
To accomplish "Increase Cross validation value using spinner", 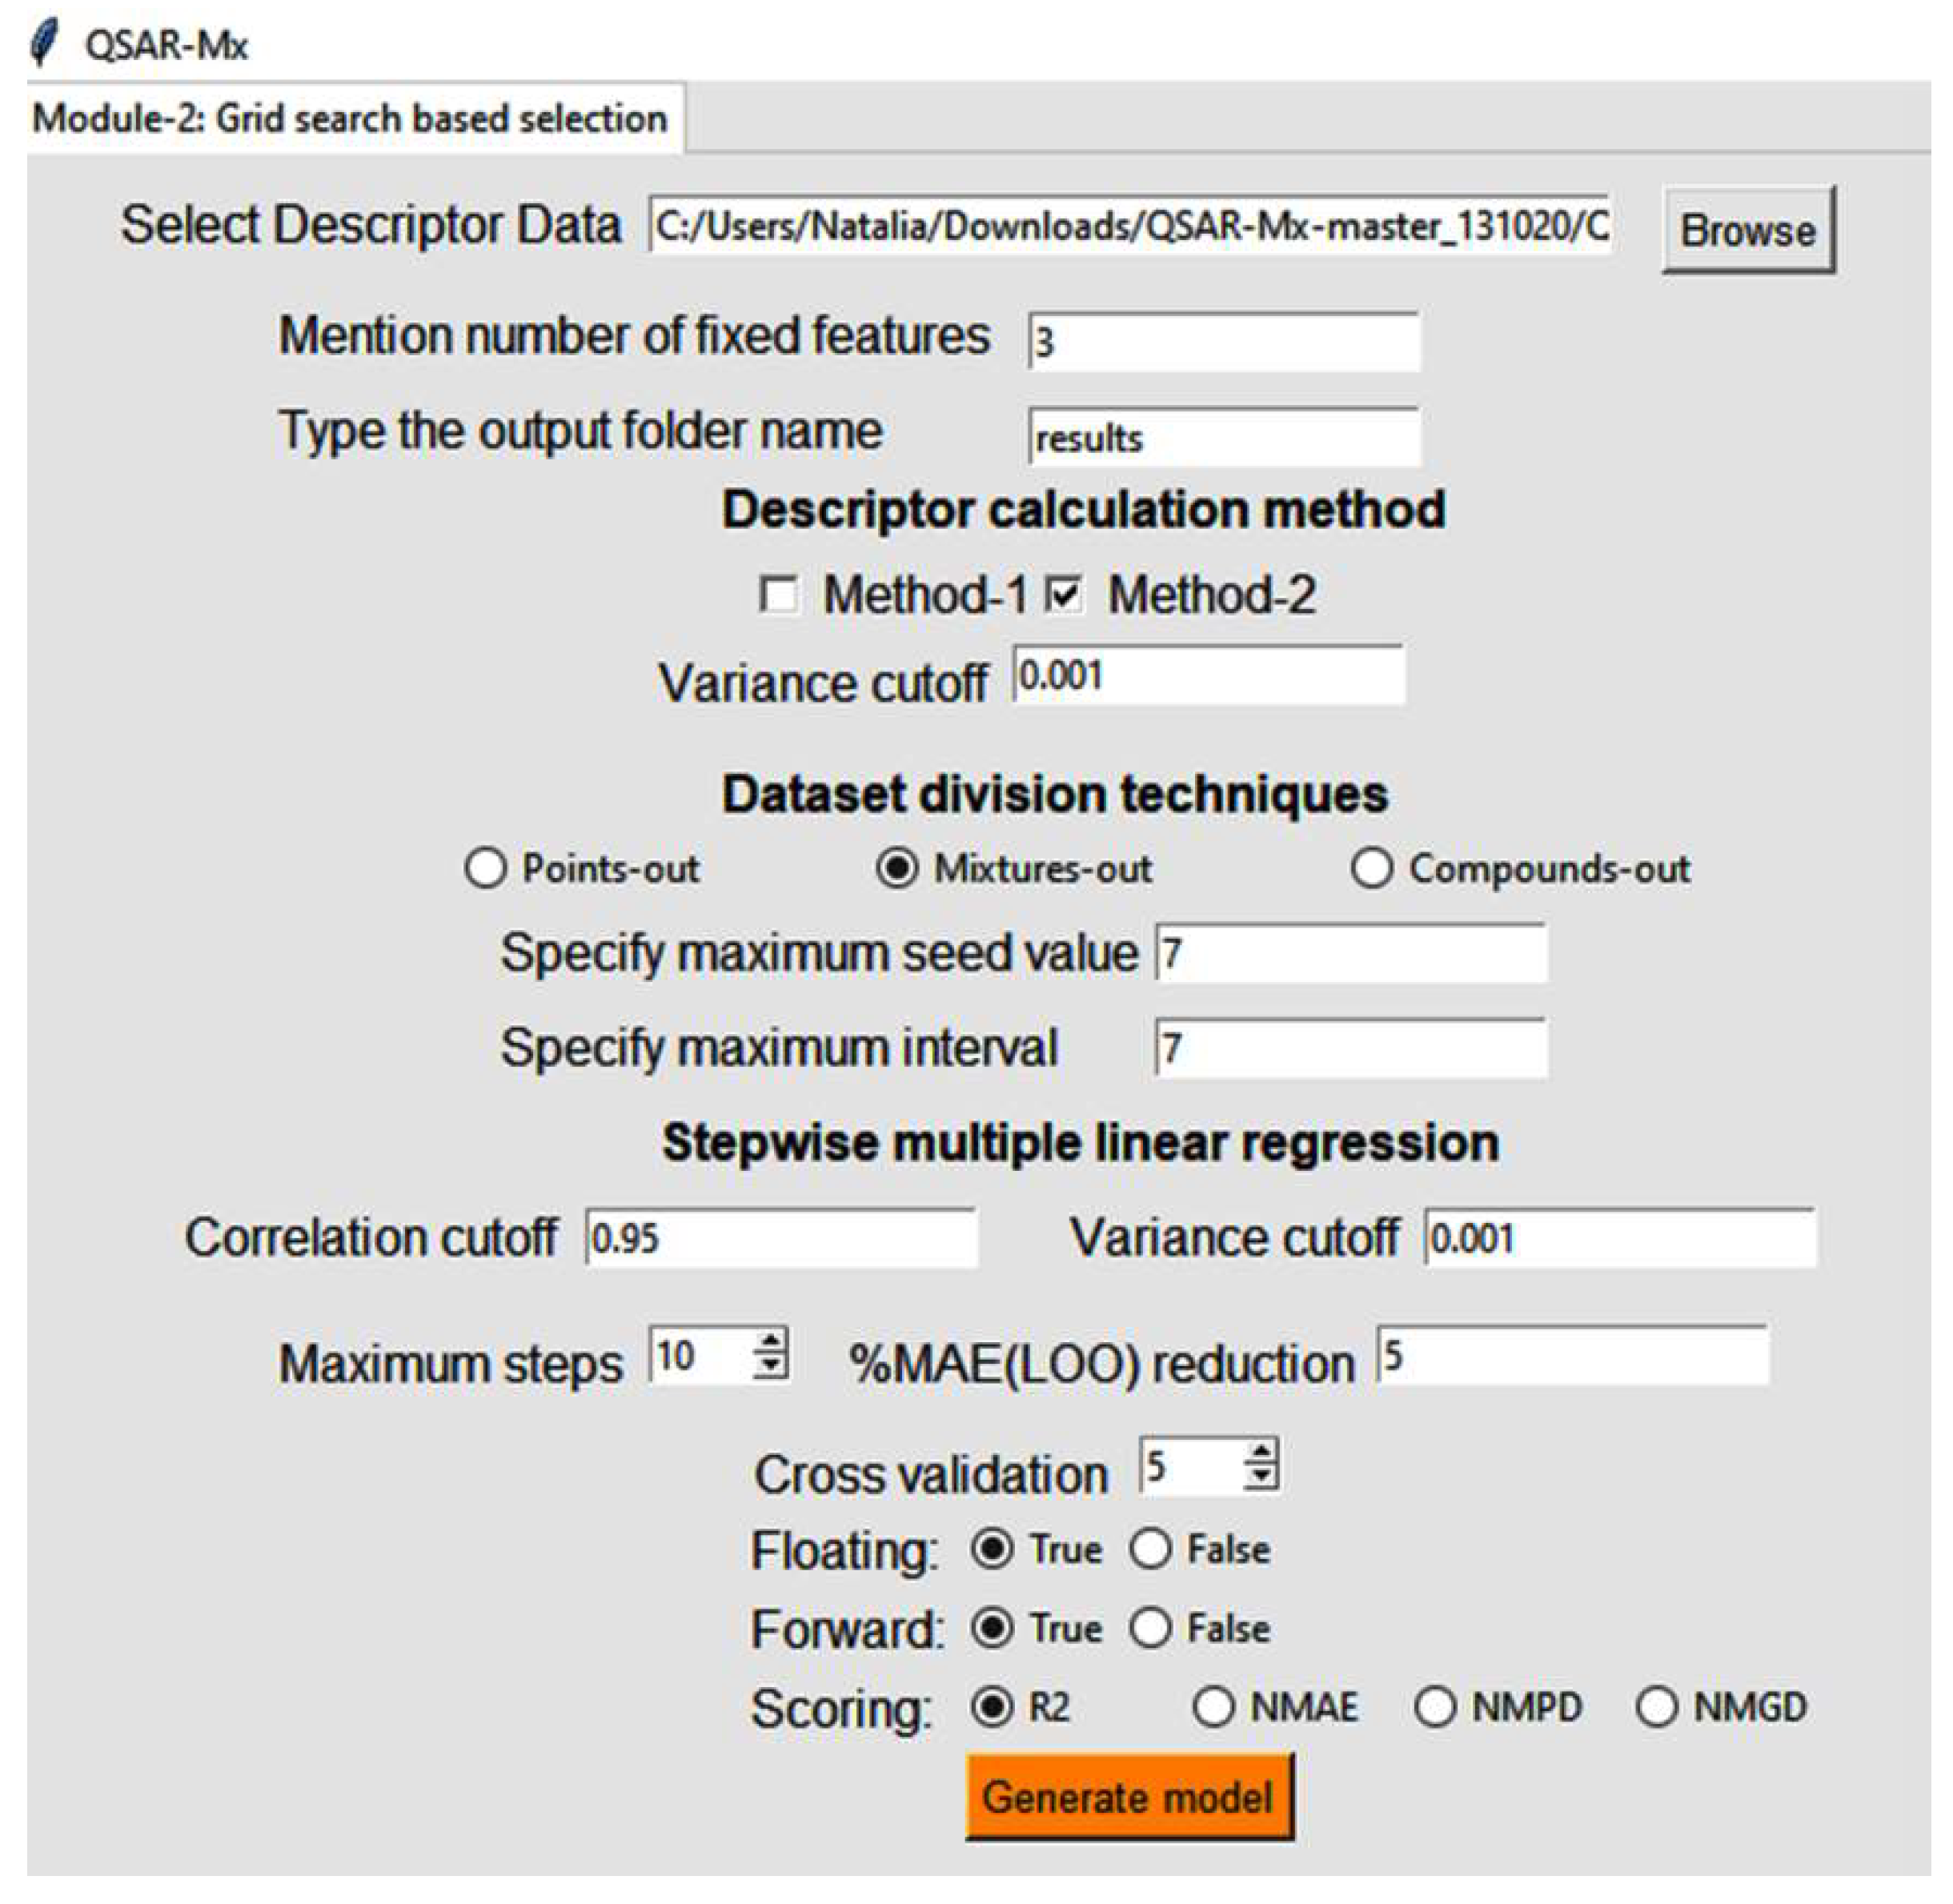I will [1261, 1454].
